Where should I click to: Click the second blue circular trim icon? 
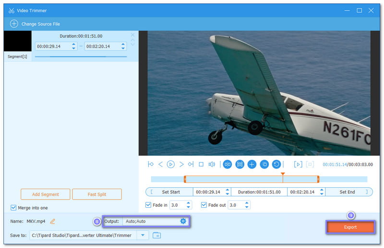pos(240,164)
